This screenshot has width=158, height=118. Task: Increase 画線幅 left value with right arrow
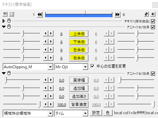pos(51,80)
